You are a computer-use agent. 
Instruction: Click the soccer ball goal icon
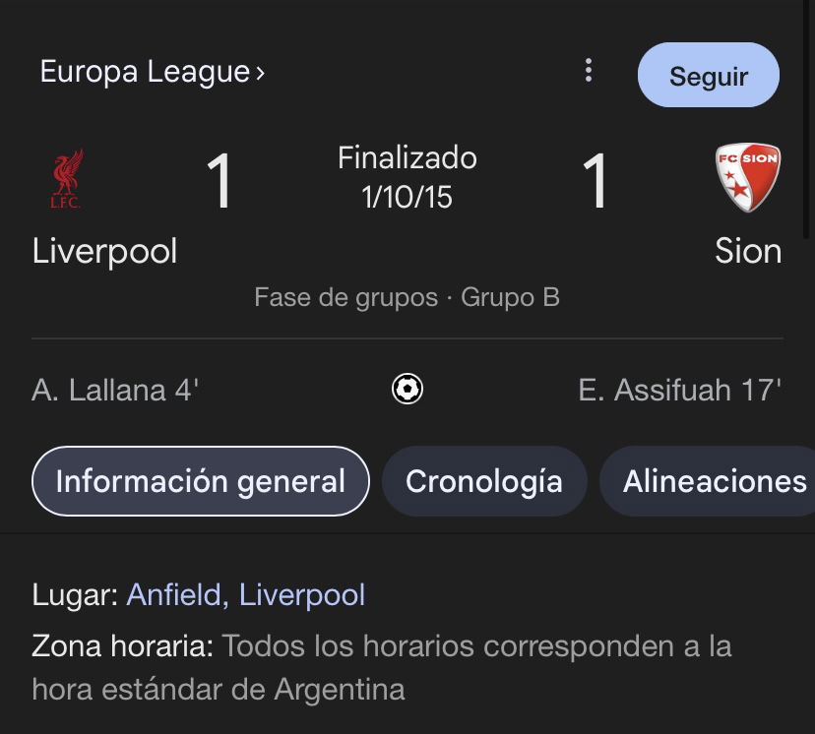coord(407,389)
